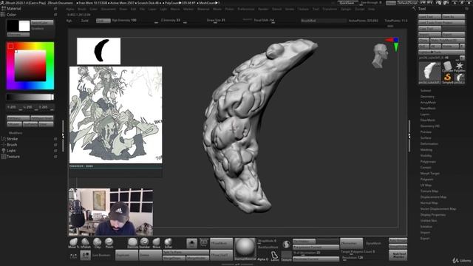The width and height of the screenshot is (473, 266).
Task: Toggle the Zsub mode button
Action: [x=103, y=21]
